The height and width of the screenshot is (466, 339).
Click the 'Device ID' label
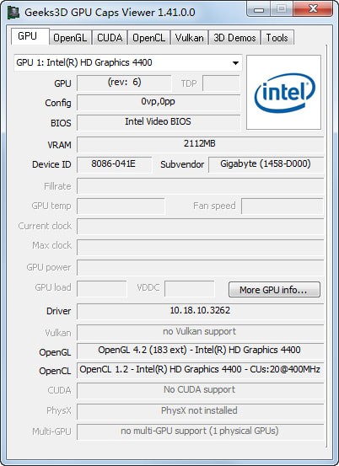[51, 164]
